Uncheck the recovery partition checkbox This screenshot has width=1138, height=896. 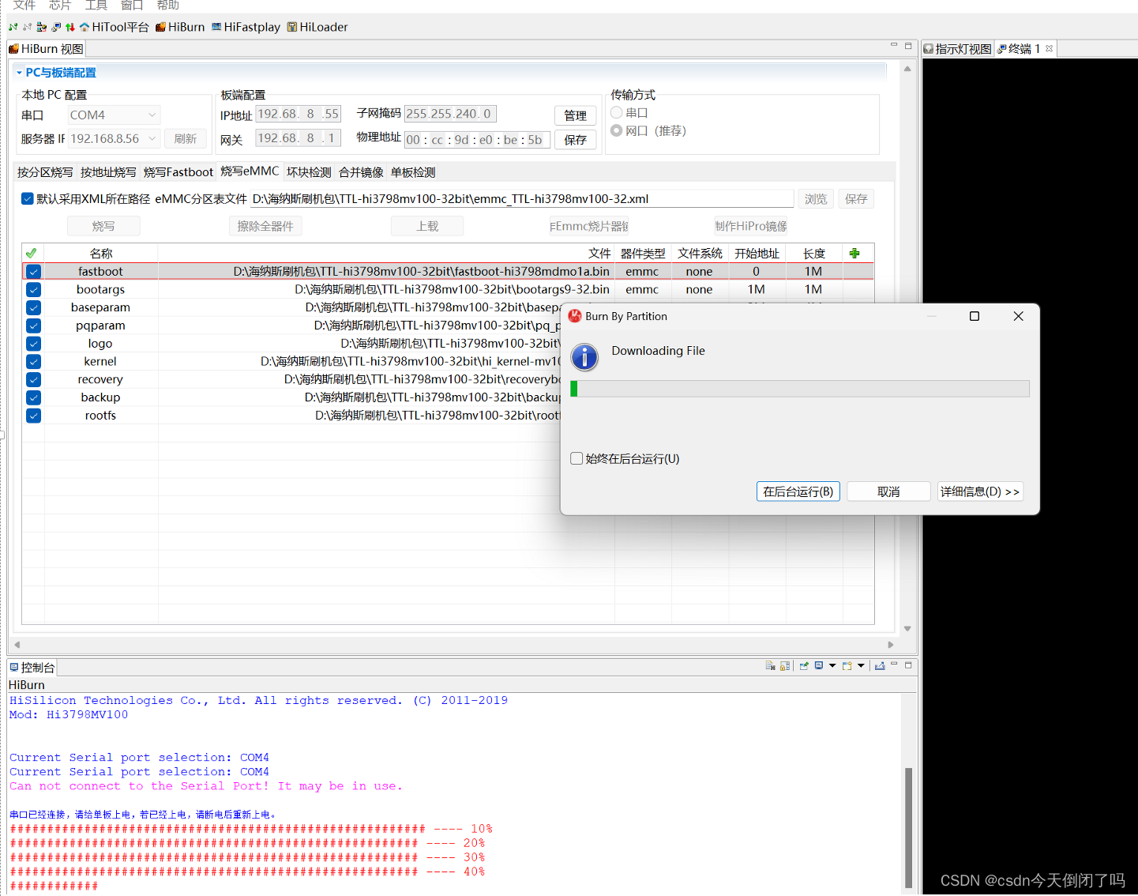pos(33,380)
